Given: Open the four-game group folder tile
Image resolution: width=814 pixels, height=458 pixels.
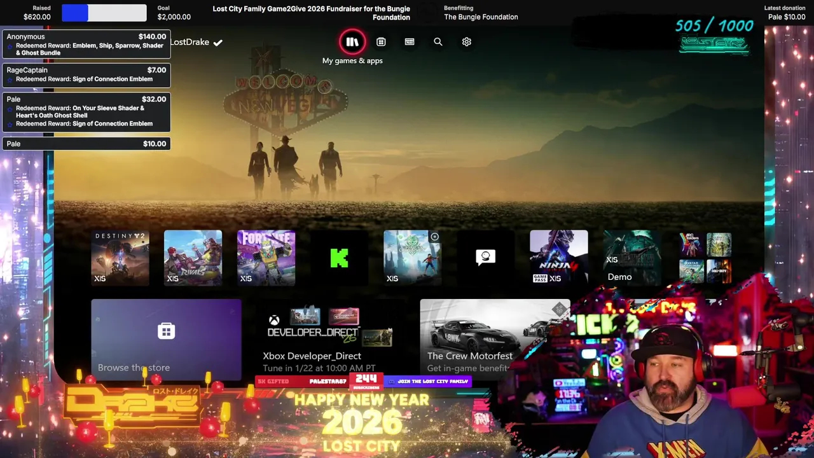Looking at the screenshot, I should click(x=705, y=258).
